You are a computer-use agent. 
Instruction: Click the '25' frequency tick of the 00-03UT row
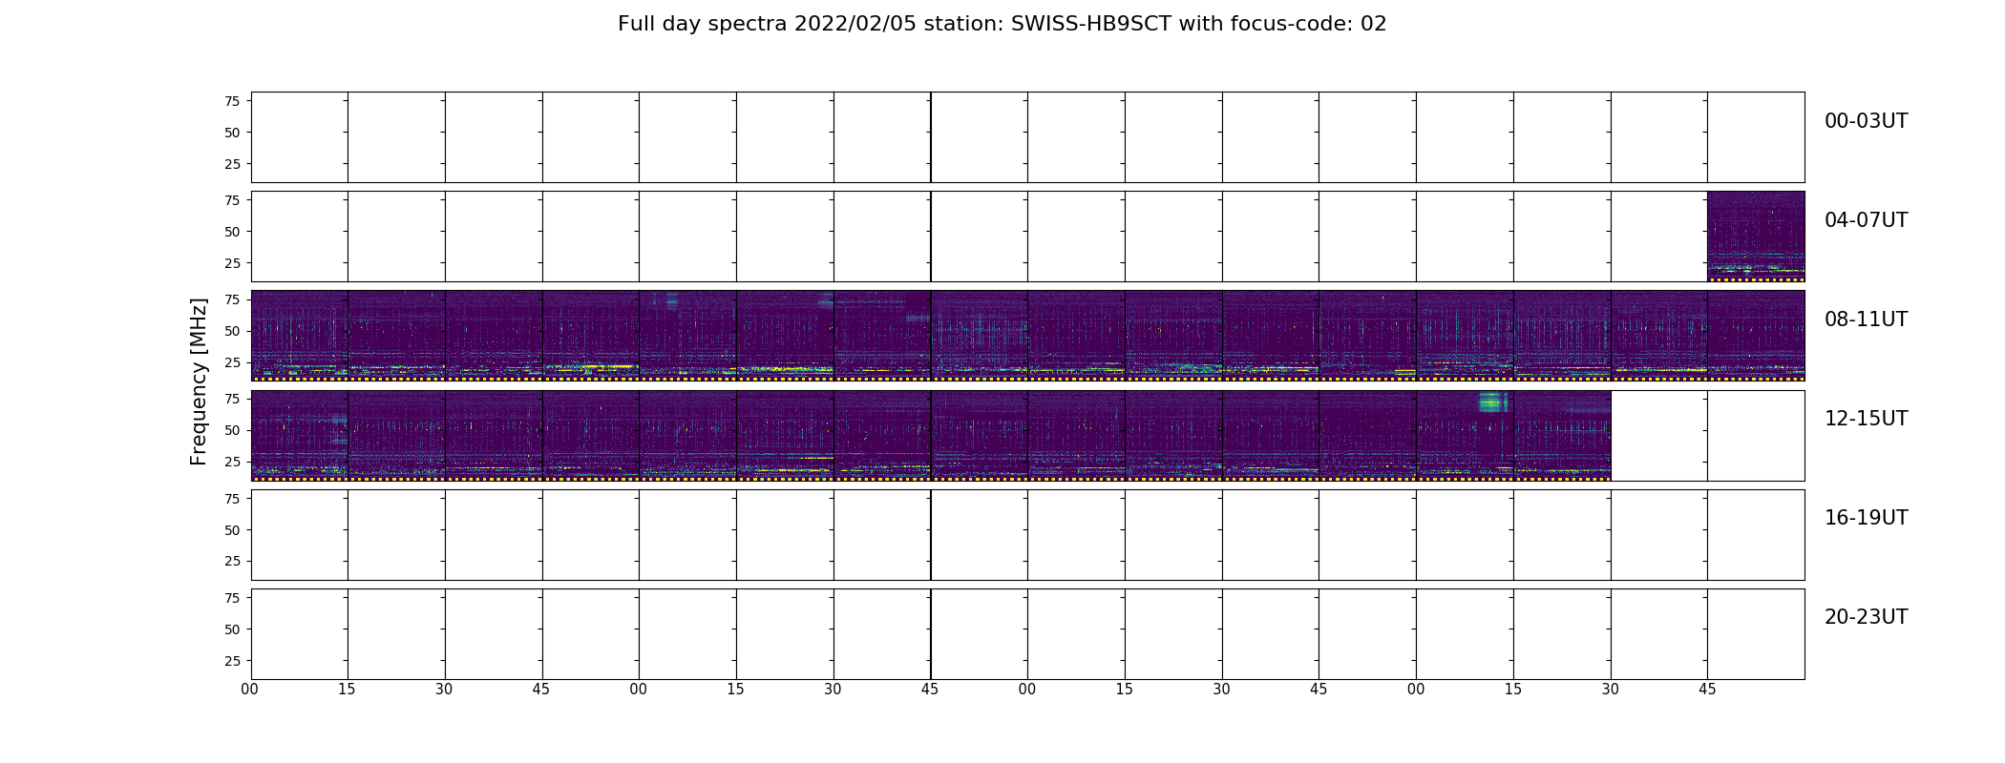click(x=232, y=164)
